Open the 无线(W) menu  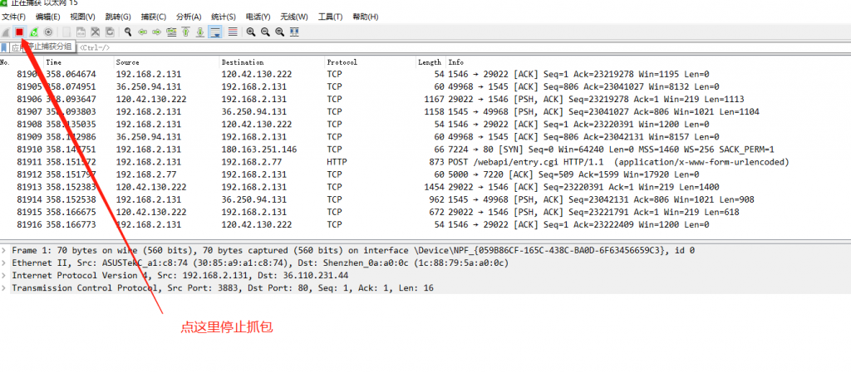pyautogui.click(x=294, y=17)
